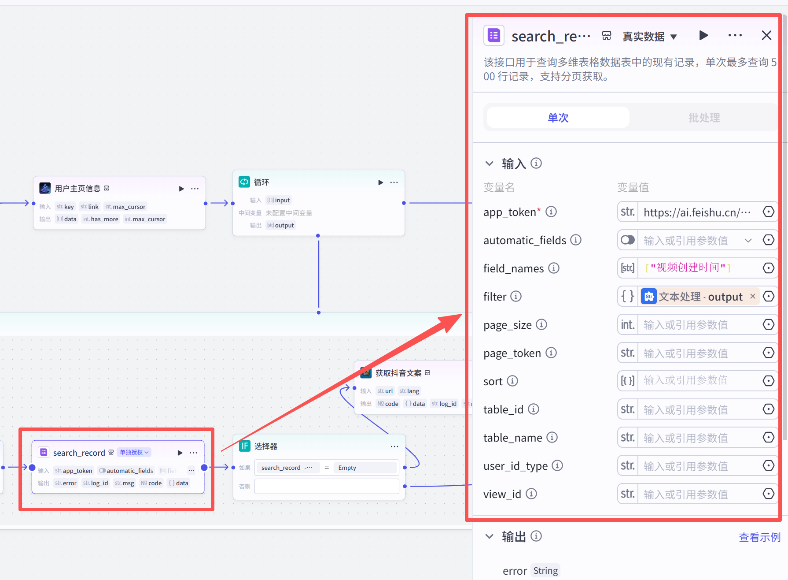This screenshot has width=788, height=580.
Task: Close the search_record configuration panel
Action: 766,36
